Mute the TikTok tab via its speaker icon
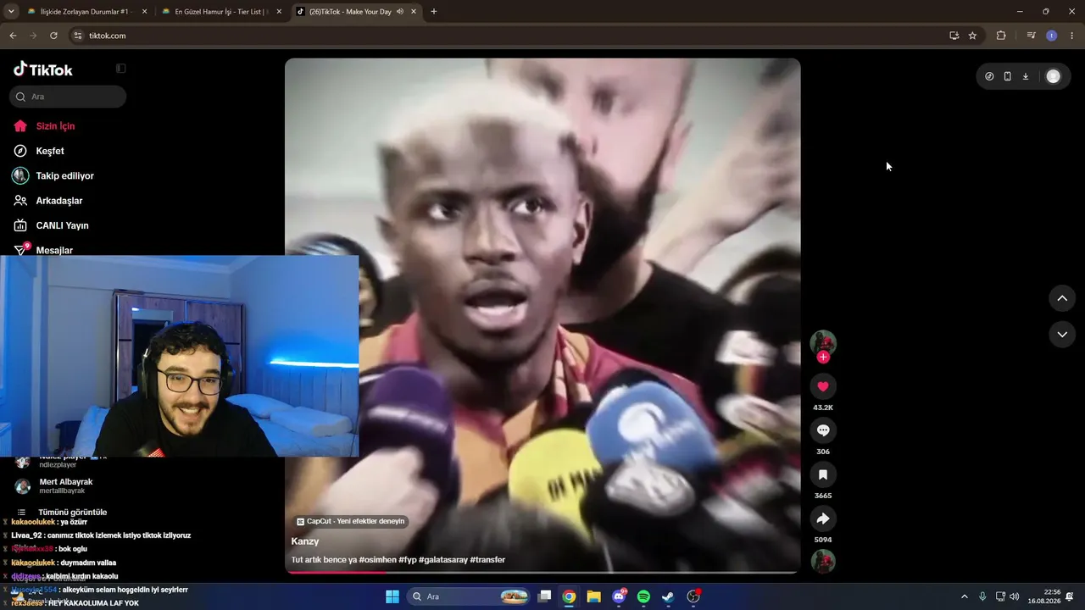The image size is (1085, 610). 400,12
